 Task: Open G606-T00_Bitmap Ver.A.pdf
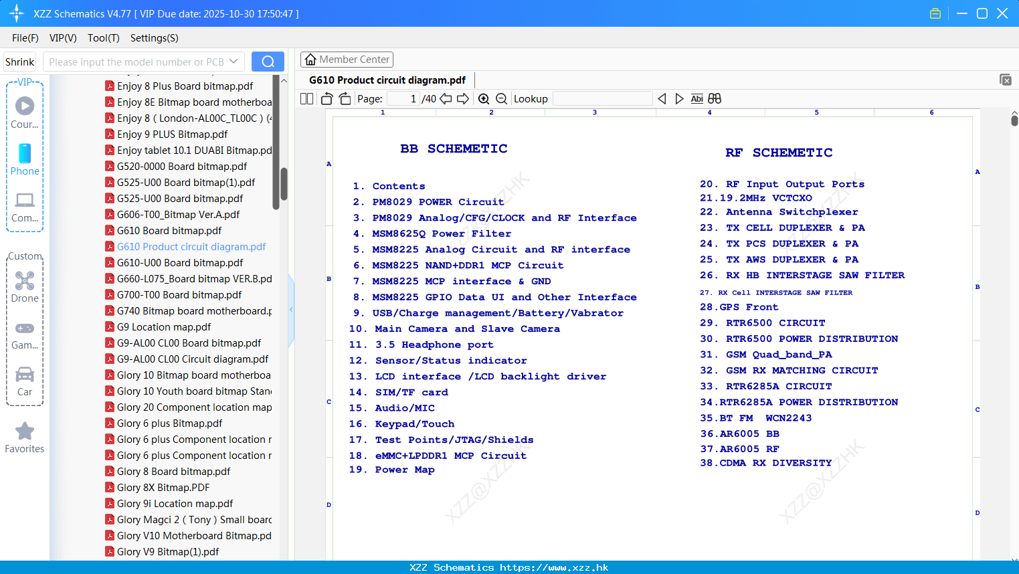[x=178, y=214]
